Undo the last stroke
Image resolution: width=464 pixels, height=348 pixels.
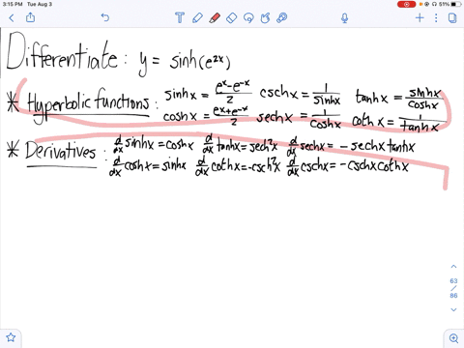[x=105, y=17]
